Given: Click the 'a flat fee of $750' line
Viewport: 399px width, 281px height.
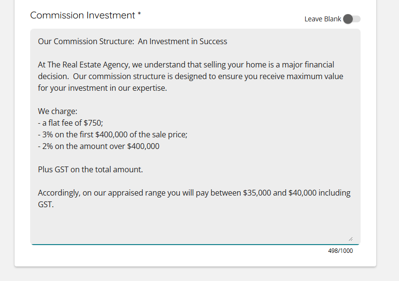Looking at the screenshot, I should [x=70, y=123].
